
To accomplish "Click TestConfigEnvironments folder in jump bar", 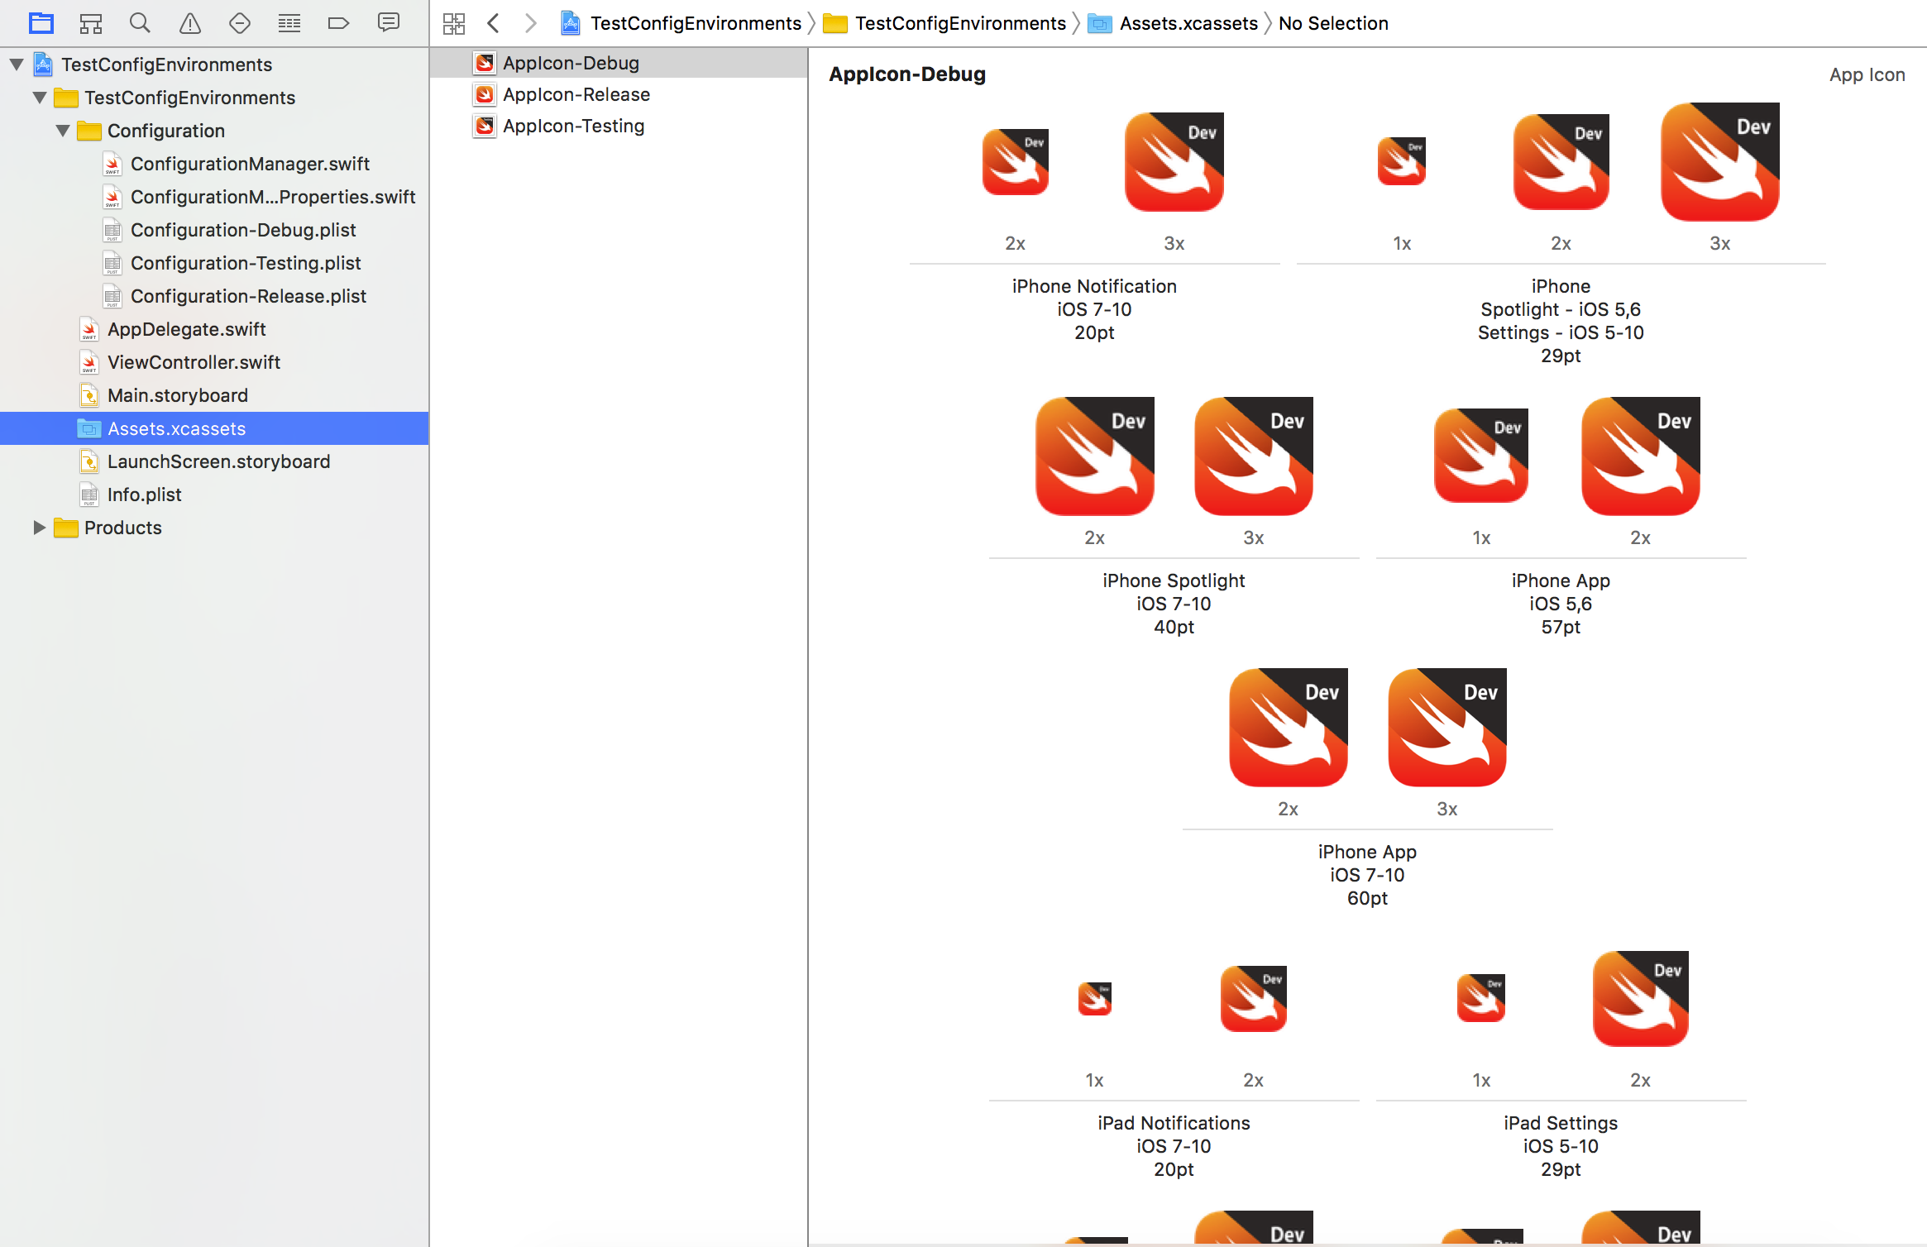I will pyautogui.click(x=945, y=23).
